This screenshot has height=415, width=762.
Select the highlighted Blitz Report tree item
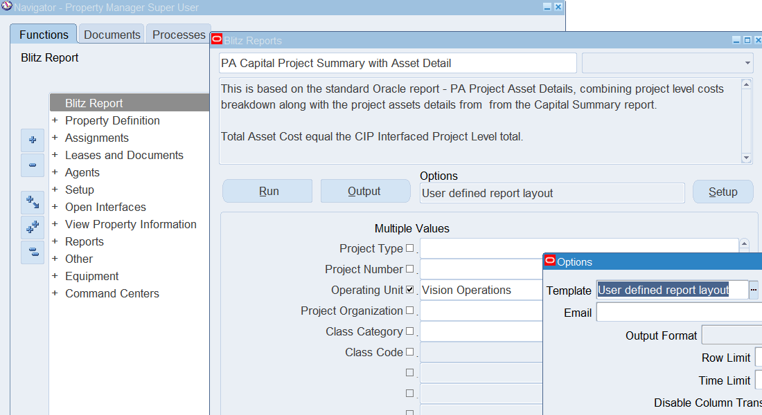(x=130, y=103)
